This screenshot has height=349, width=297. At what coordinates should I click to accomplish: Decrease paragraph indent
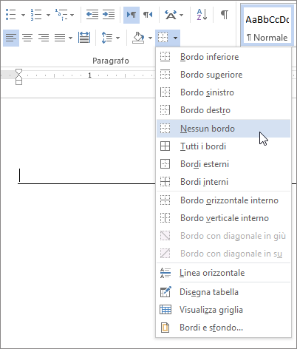point(92,15)
